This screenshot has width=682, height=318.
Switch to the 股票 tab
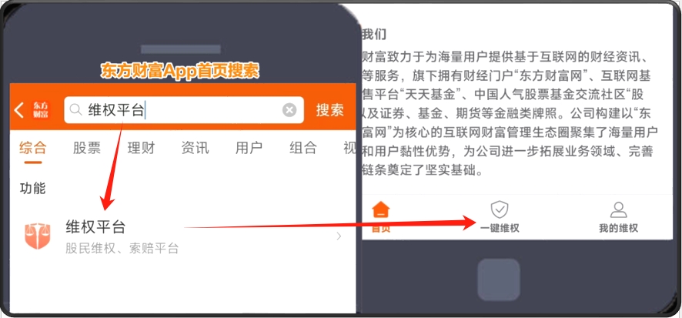[x=86, y=148]
